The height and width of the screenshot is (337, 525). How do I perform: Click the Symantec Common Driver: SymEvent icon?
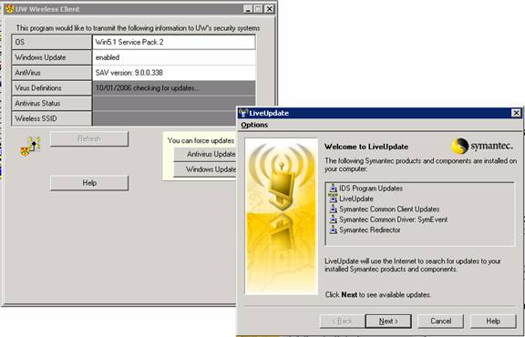[333, 220]
